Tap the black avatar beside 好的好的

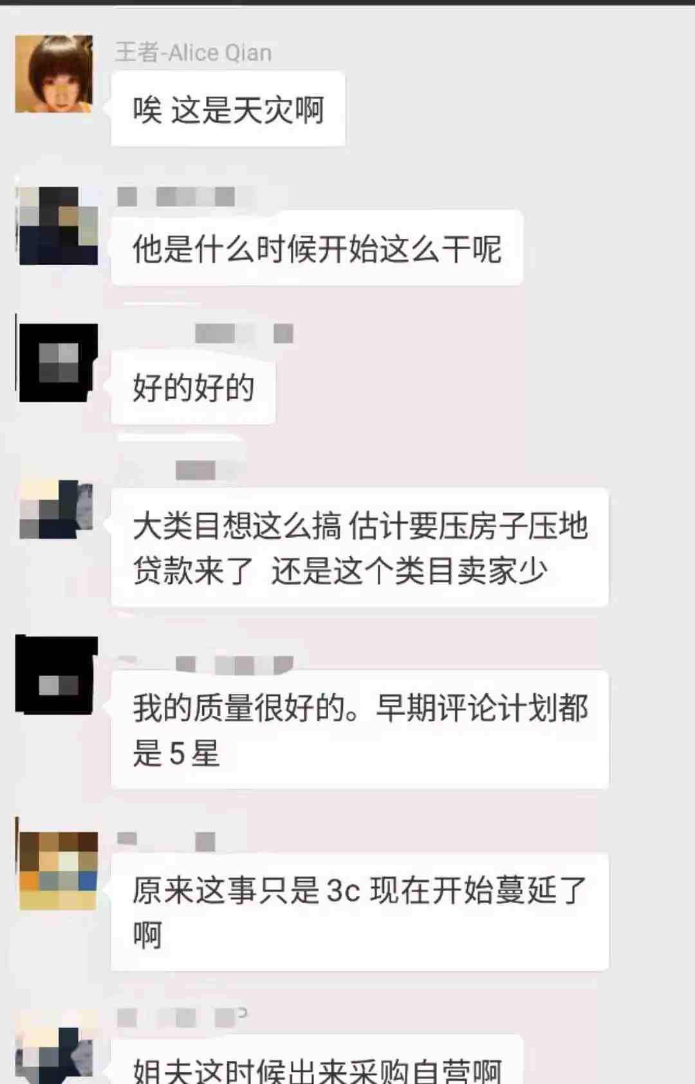(58, 363)
